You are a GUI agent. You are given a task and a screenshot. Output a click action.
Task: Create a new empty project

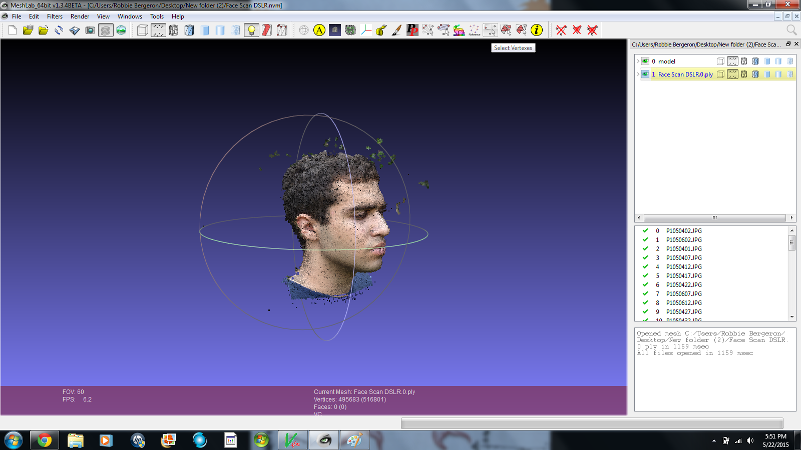(13, 30)
